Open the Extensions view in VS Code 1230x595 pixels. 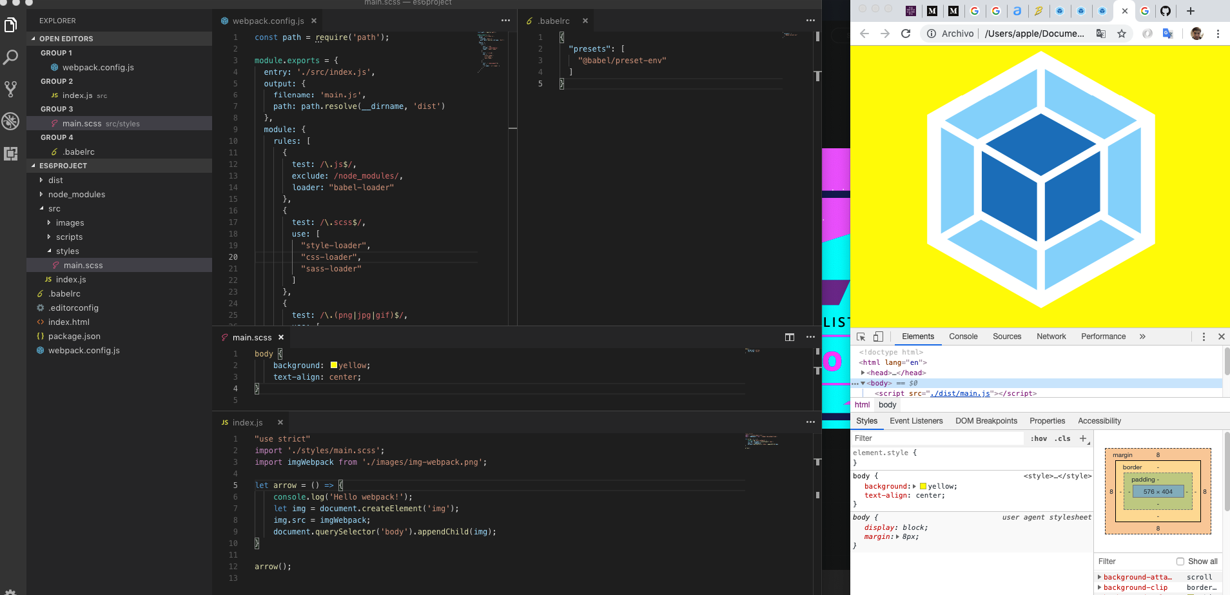[x=11, y=153]
